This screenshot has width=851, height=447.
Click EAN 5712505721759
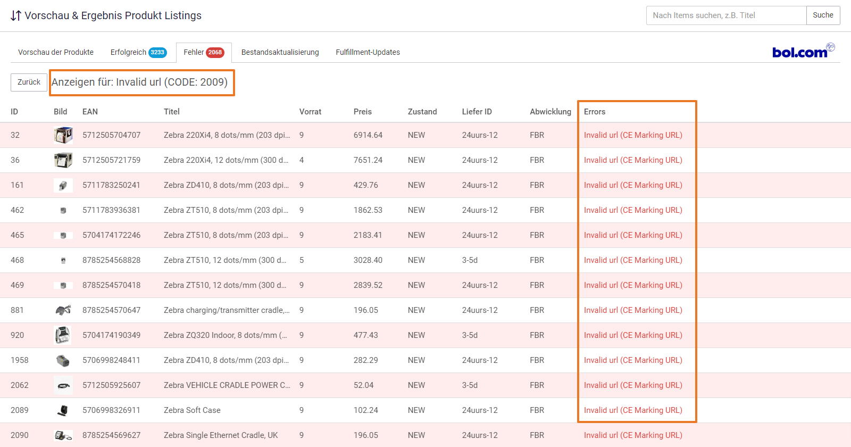(112, 160)
